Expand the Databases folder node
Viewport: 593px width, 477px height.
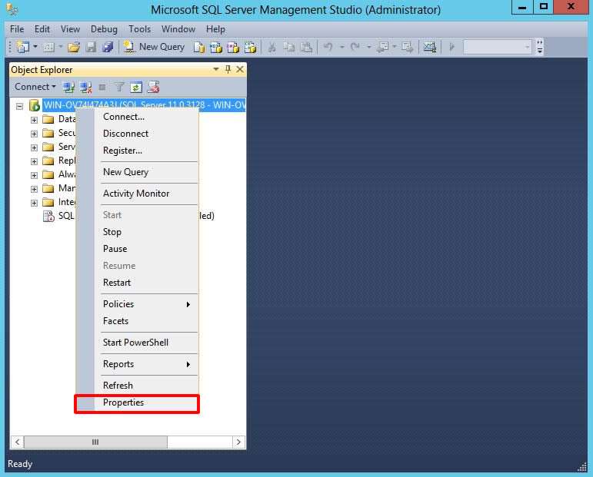point(34,120)
